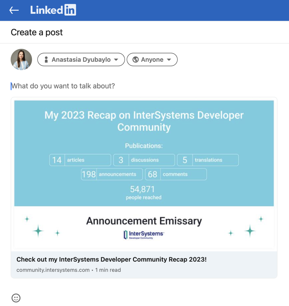
Task: Expand the Anyone visibility dropdown arrow
Action: [x=169, y=60]
